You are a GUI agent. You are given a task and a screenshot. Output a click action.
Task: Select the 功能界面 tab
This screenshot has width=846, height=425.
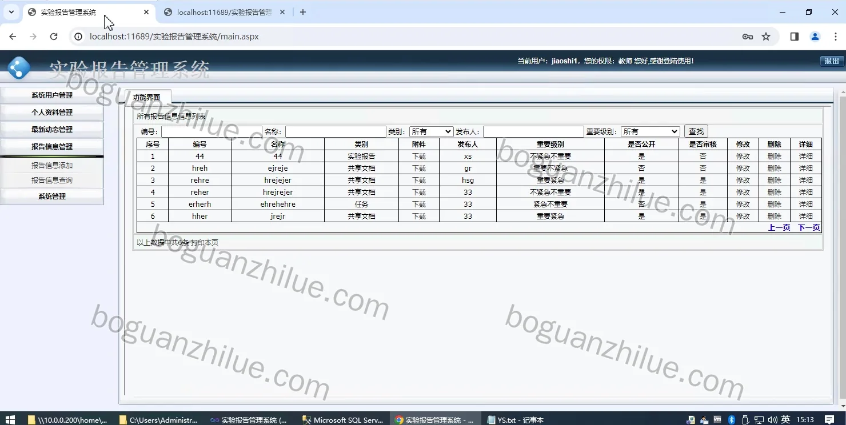(147, 97)
